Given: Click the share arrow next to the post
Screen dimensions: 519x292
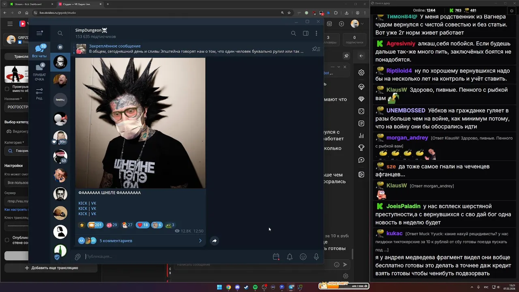Looking at the screenshot, I should coord(214,240).
